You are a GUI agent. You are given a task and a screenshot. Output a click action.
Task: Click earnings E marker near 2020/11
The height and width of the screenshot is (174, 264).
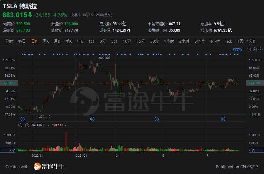pos(23,119)
